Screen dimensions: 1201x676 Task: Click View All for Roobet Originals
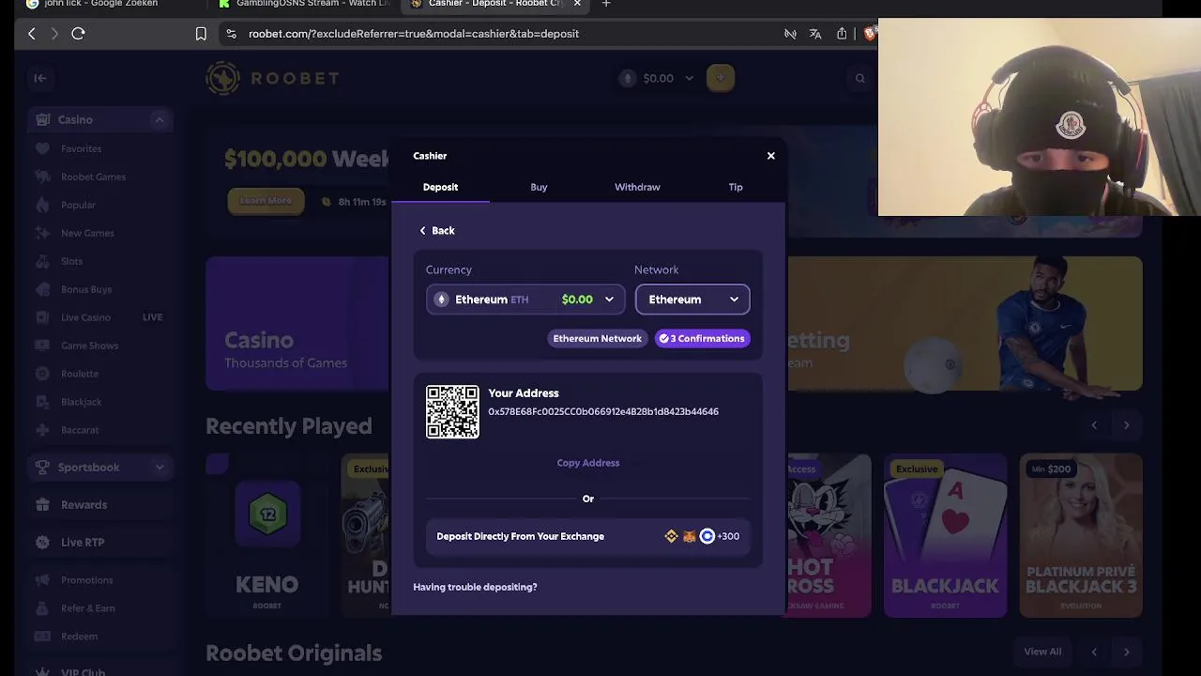point(1042,652)
